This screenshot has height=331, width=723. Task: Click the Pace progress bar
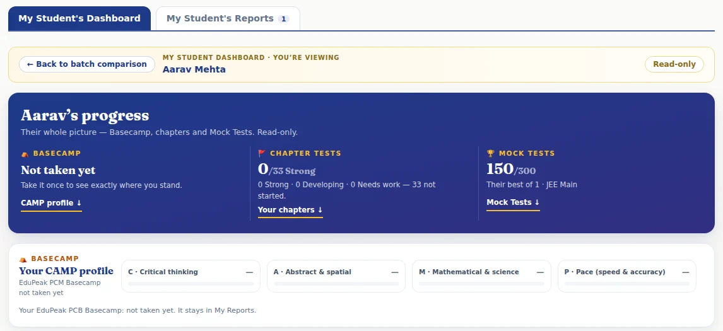coord(627,284)
